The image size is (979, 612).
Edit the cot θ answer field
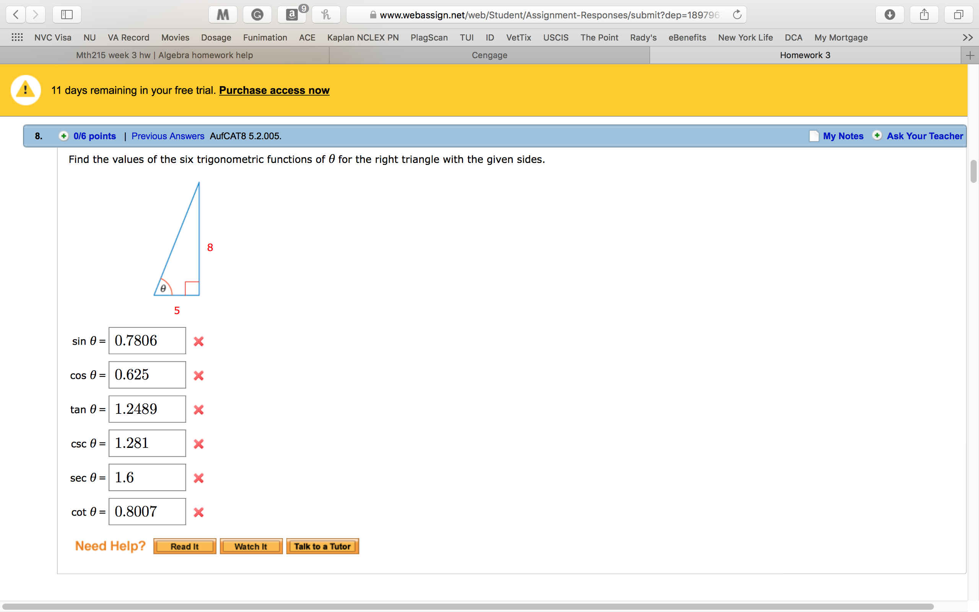click(147, 512)
